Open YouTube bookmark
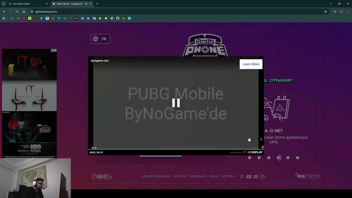This screenshot has height=198, width=352. pyautogui.click(x=24, y=18)
